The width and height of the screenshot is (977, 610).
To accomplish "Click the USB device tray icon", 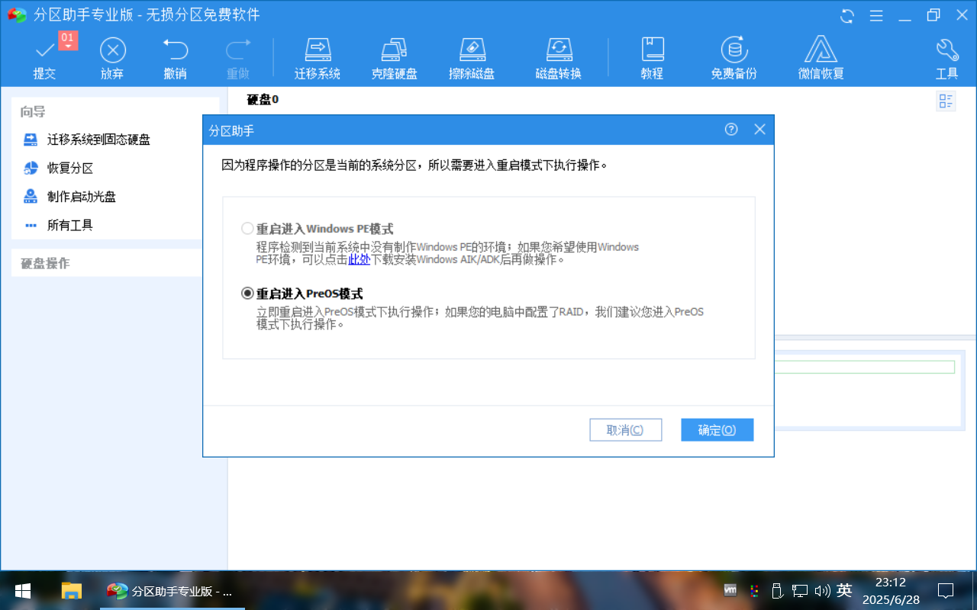I will pos(777,590).
